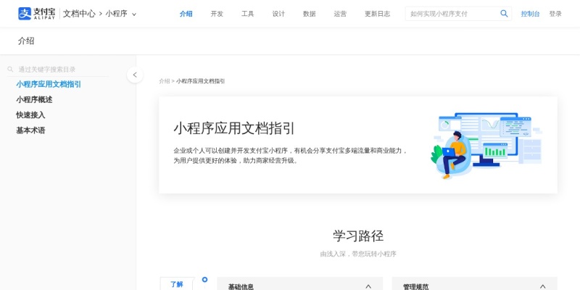The width and height of the screenshot is (580, 290).
Task: Open 文档中心 link in header
Action: (x=79, y=14)
